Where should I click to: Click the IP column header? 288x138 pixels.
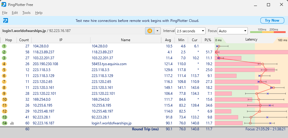point(61,40)
